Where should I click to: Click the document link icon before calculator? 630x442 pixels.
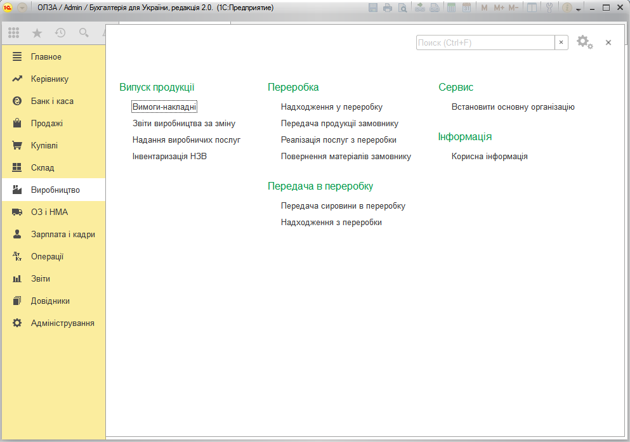click(x=435, y=8)
